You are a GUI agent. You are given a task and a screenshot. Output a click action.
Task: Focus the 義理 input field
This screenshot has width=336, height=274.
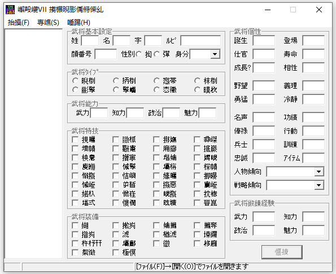coord(313,86)
